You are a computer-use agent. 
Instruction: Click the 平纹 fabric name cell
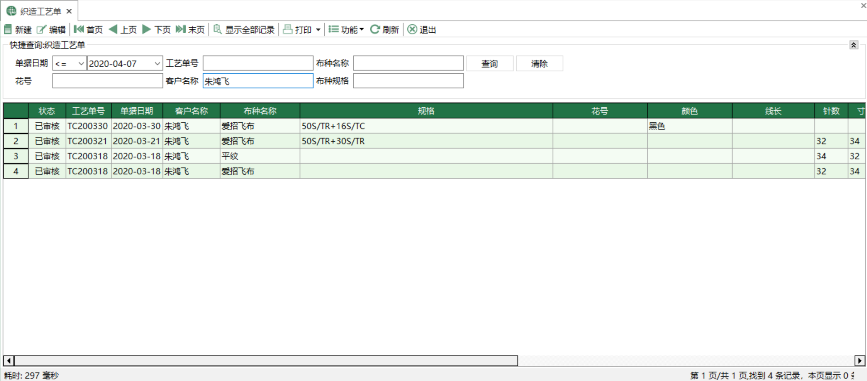pos(260,156)
